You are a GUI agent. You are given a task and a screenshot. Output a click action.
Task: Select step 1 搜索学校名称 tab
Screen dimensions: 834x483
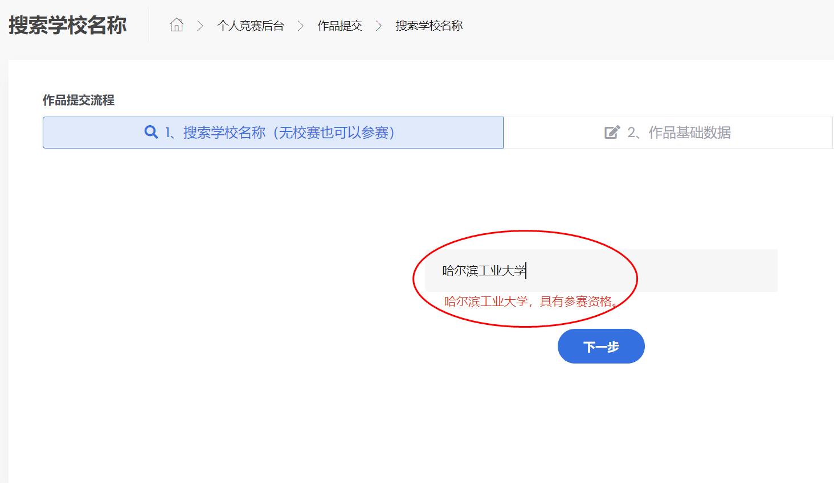[x=273, y=133]
